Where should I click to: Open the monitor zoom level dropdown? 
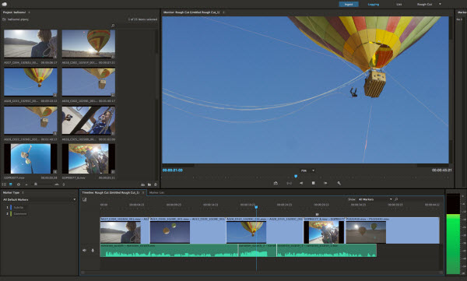(x=307, y=170)
